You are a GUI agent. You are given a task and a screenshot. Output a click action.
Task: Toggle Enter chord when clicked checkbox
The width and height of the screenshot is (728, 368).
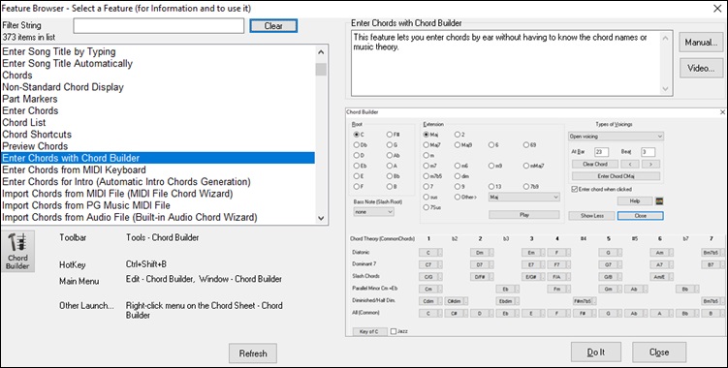575,190
